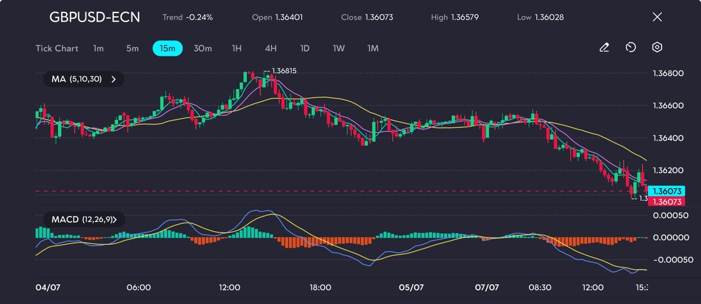Select the active 15m timeframe
Screen dimensions: 701x304
168,49
